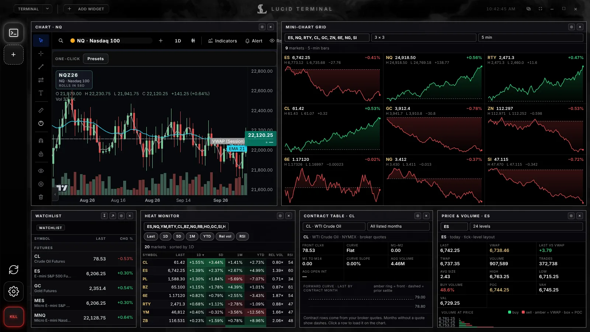This screenshot has height=332, width=590.
Task: Click the Heat Monitor panel link-dot button
Action: (280, 216)
